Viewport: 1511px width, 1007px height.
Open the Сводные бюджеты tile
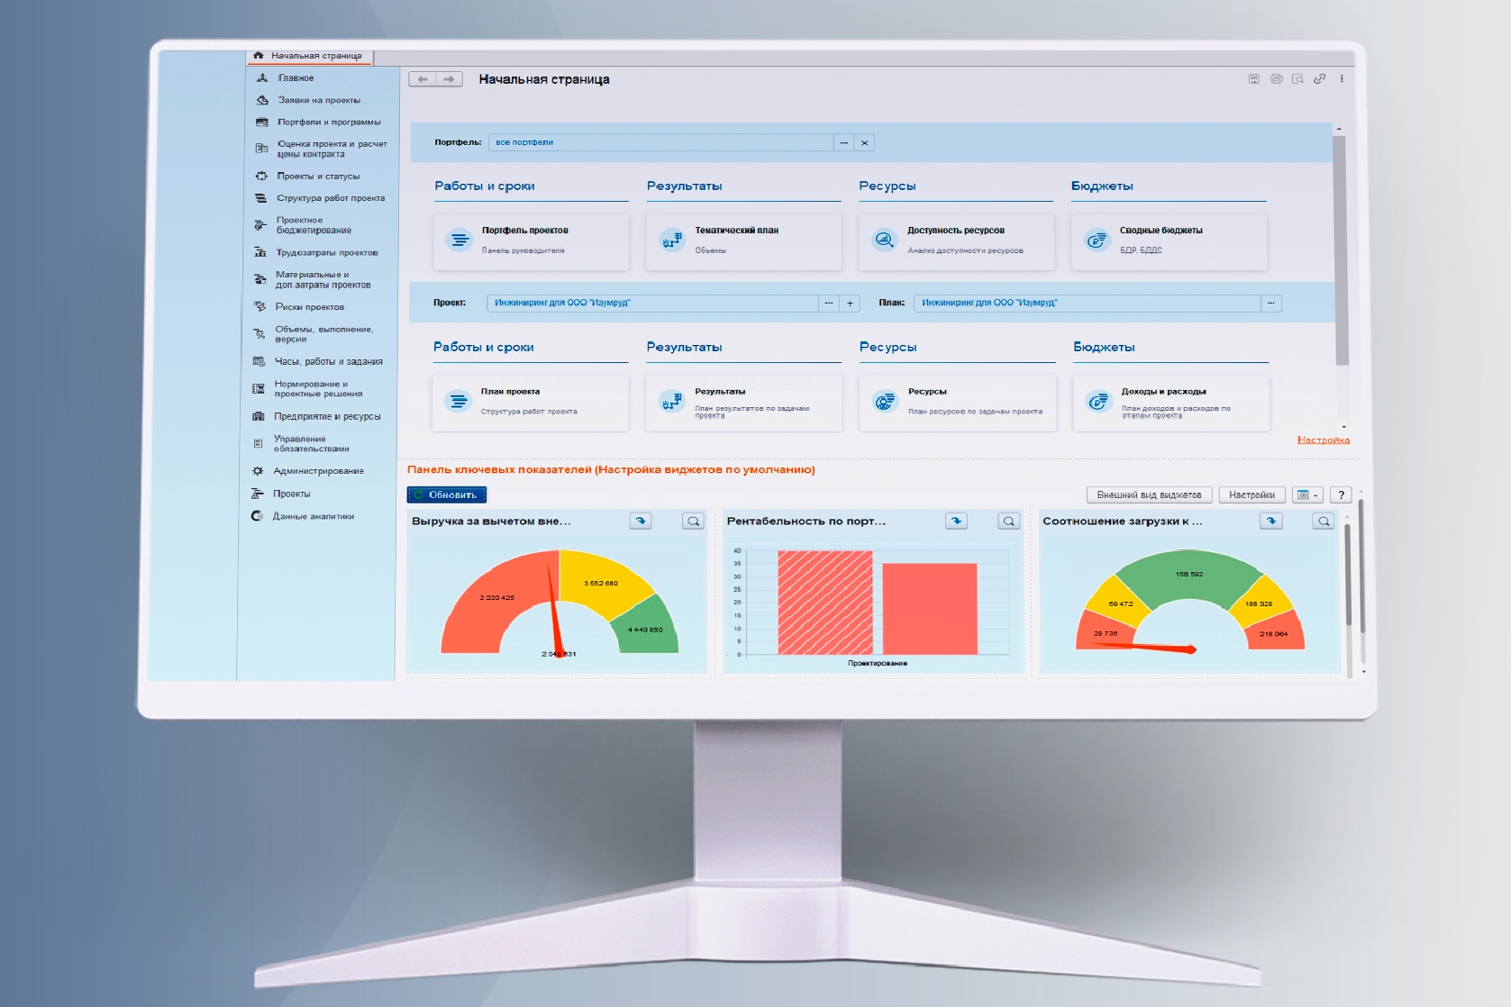(1169, 240)
